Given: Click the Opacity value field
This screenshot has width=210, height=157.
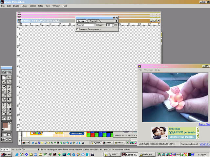Looking at the screenshot, I should pos(109,25).
